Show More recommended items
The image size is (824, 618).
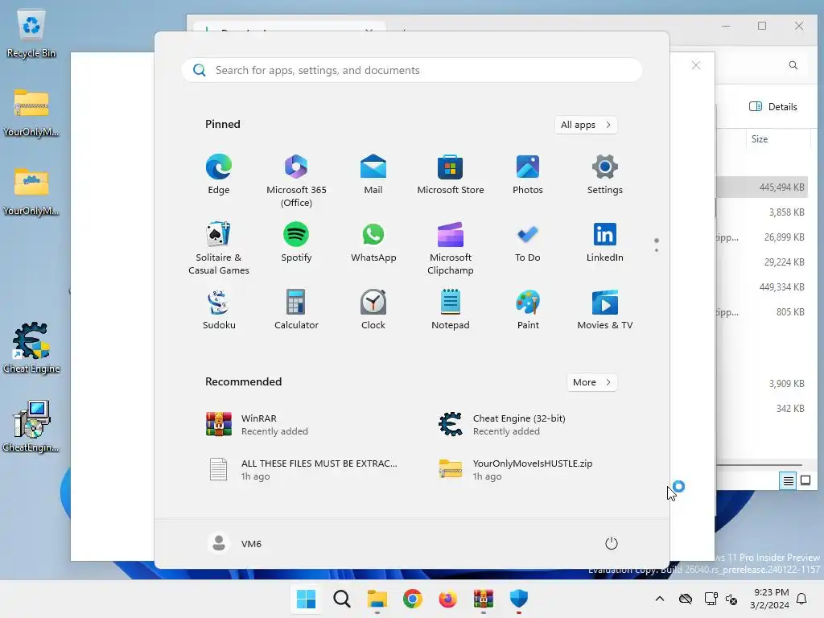pos(591,382)
